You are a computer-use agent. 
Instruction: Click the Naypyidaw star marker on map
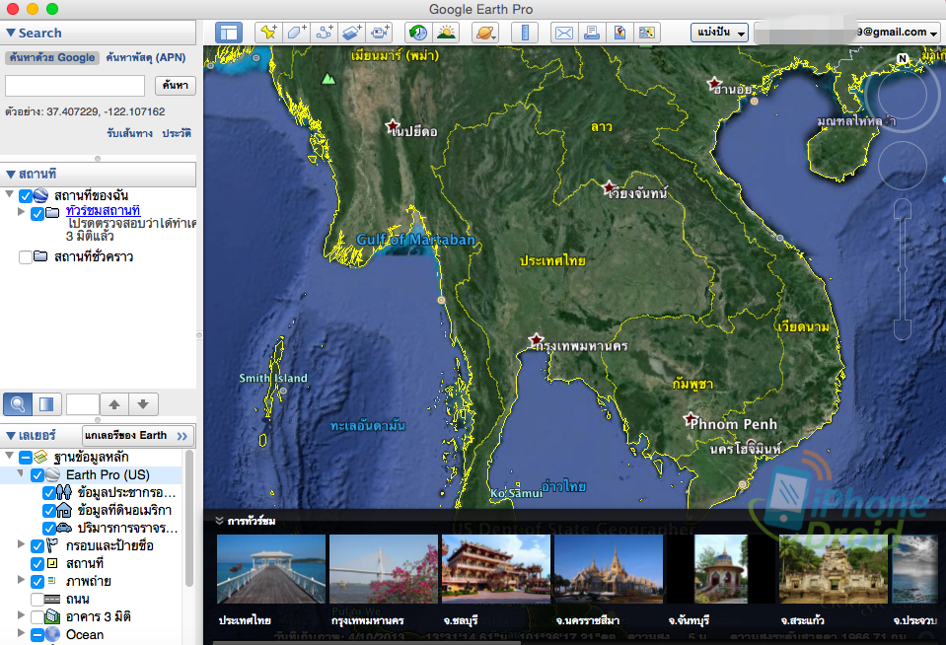click(393, 126)
